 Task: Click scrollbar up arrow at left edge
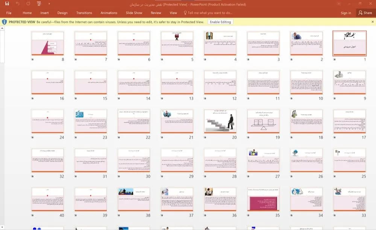(x=2, y=28)
